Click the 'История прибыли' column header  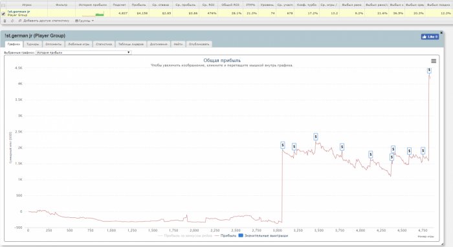pyautogui.click(x=93, y=5)
